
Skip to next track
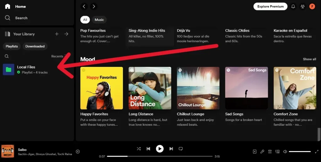pyautogui.click(x=171, y=149)
